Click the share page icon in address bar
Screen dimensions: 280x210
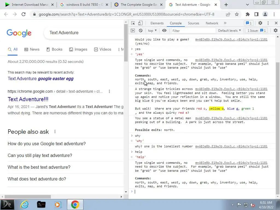click(x=228, y=14)
